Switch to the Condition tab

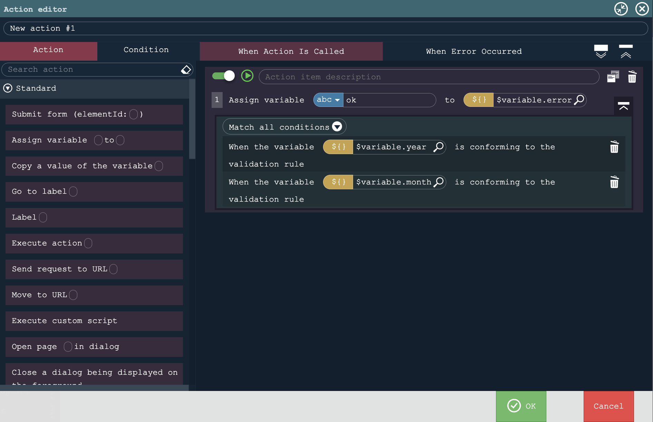[146, 50]
